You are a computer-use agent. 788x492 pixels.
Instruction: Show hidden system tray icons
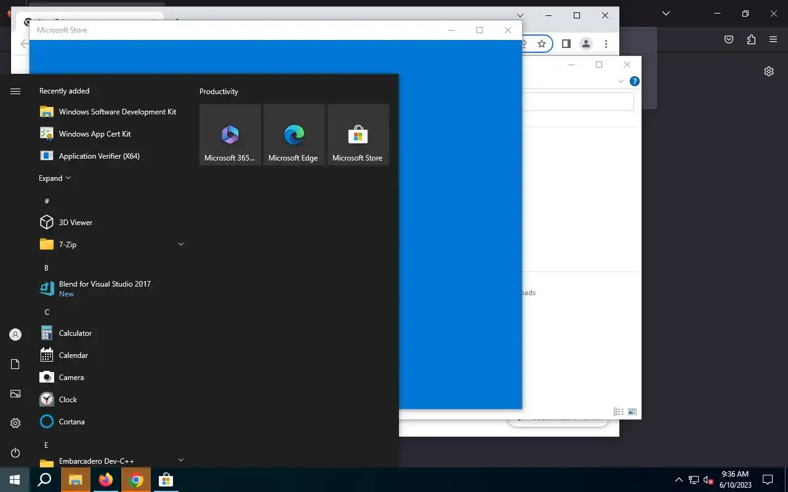pyautogui.click(x=679, y=480)
